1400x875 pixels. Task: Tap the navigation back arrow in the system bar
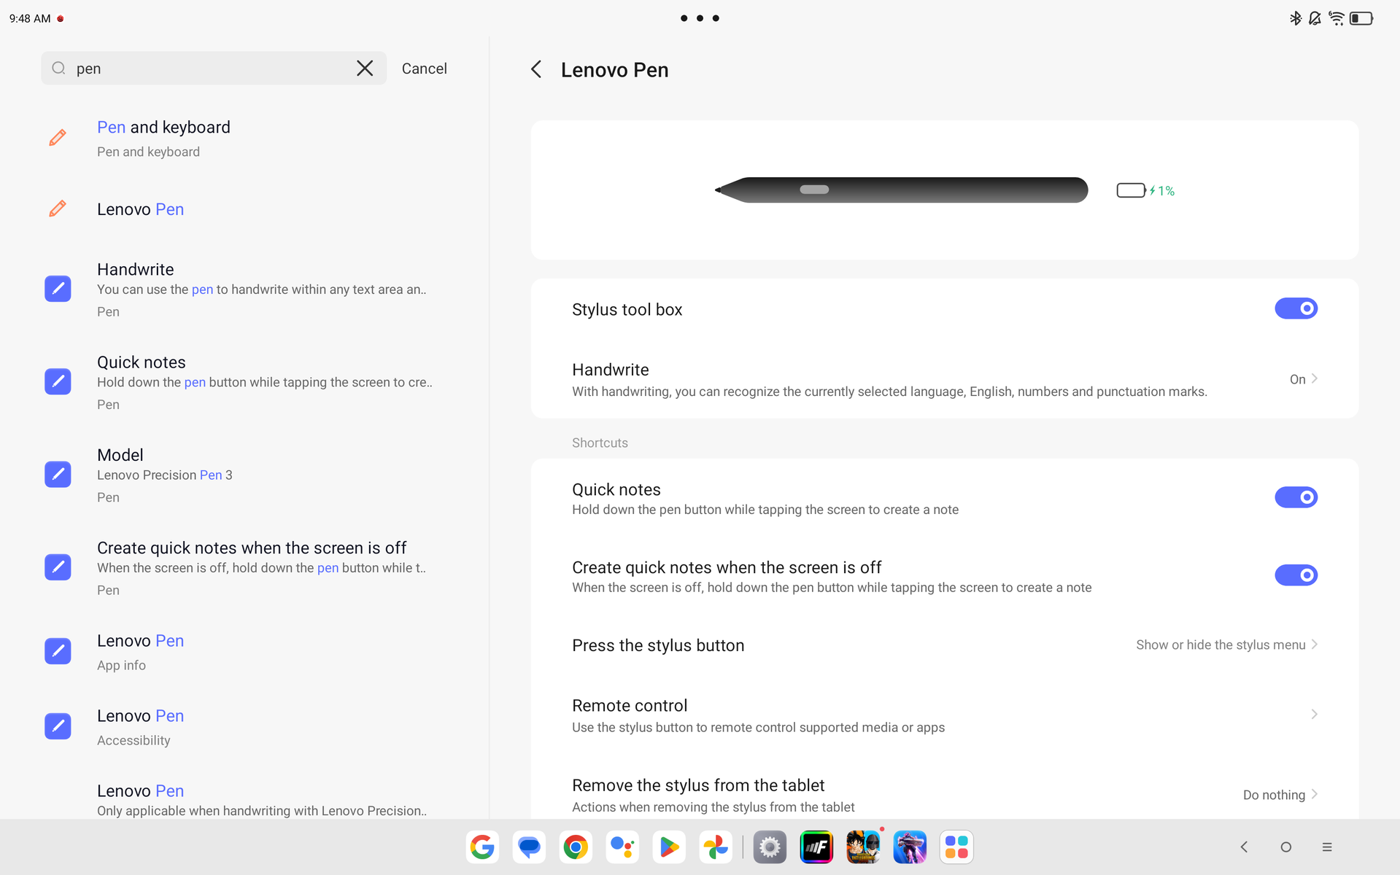click(x=1244, y=847)
